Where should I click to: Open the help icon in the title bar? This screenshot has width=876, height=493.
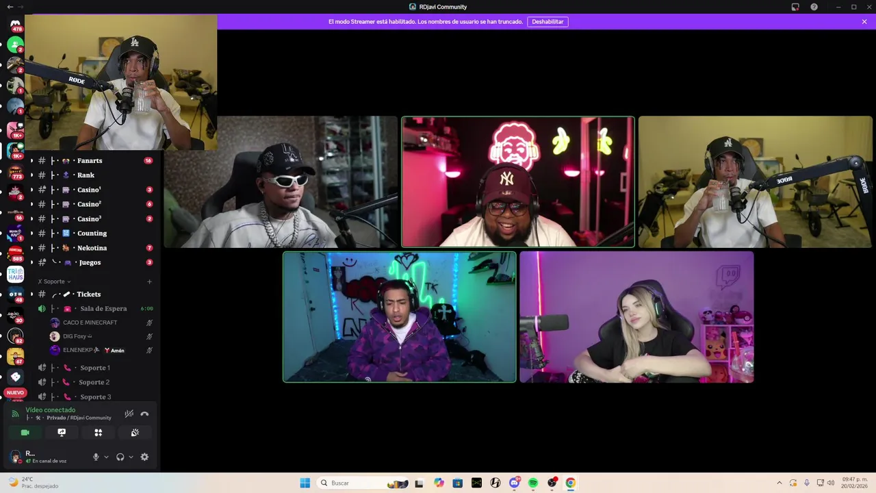814,7
